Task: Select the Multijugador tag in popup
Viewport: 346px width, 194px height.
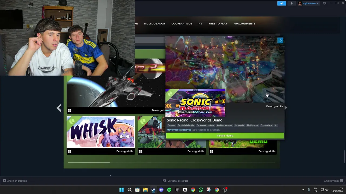Action: point(252,125)
